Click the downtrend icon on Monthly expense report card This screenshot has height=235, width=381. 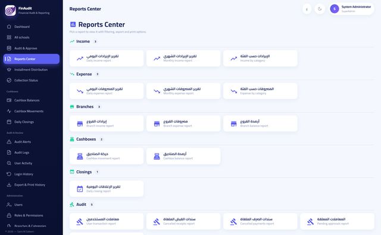tap(157, 91)
